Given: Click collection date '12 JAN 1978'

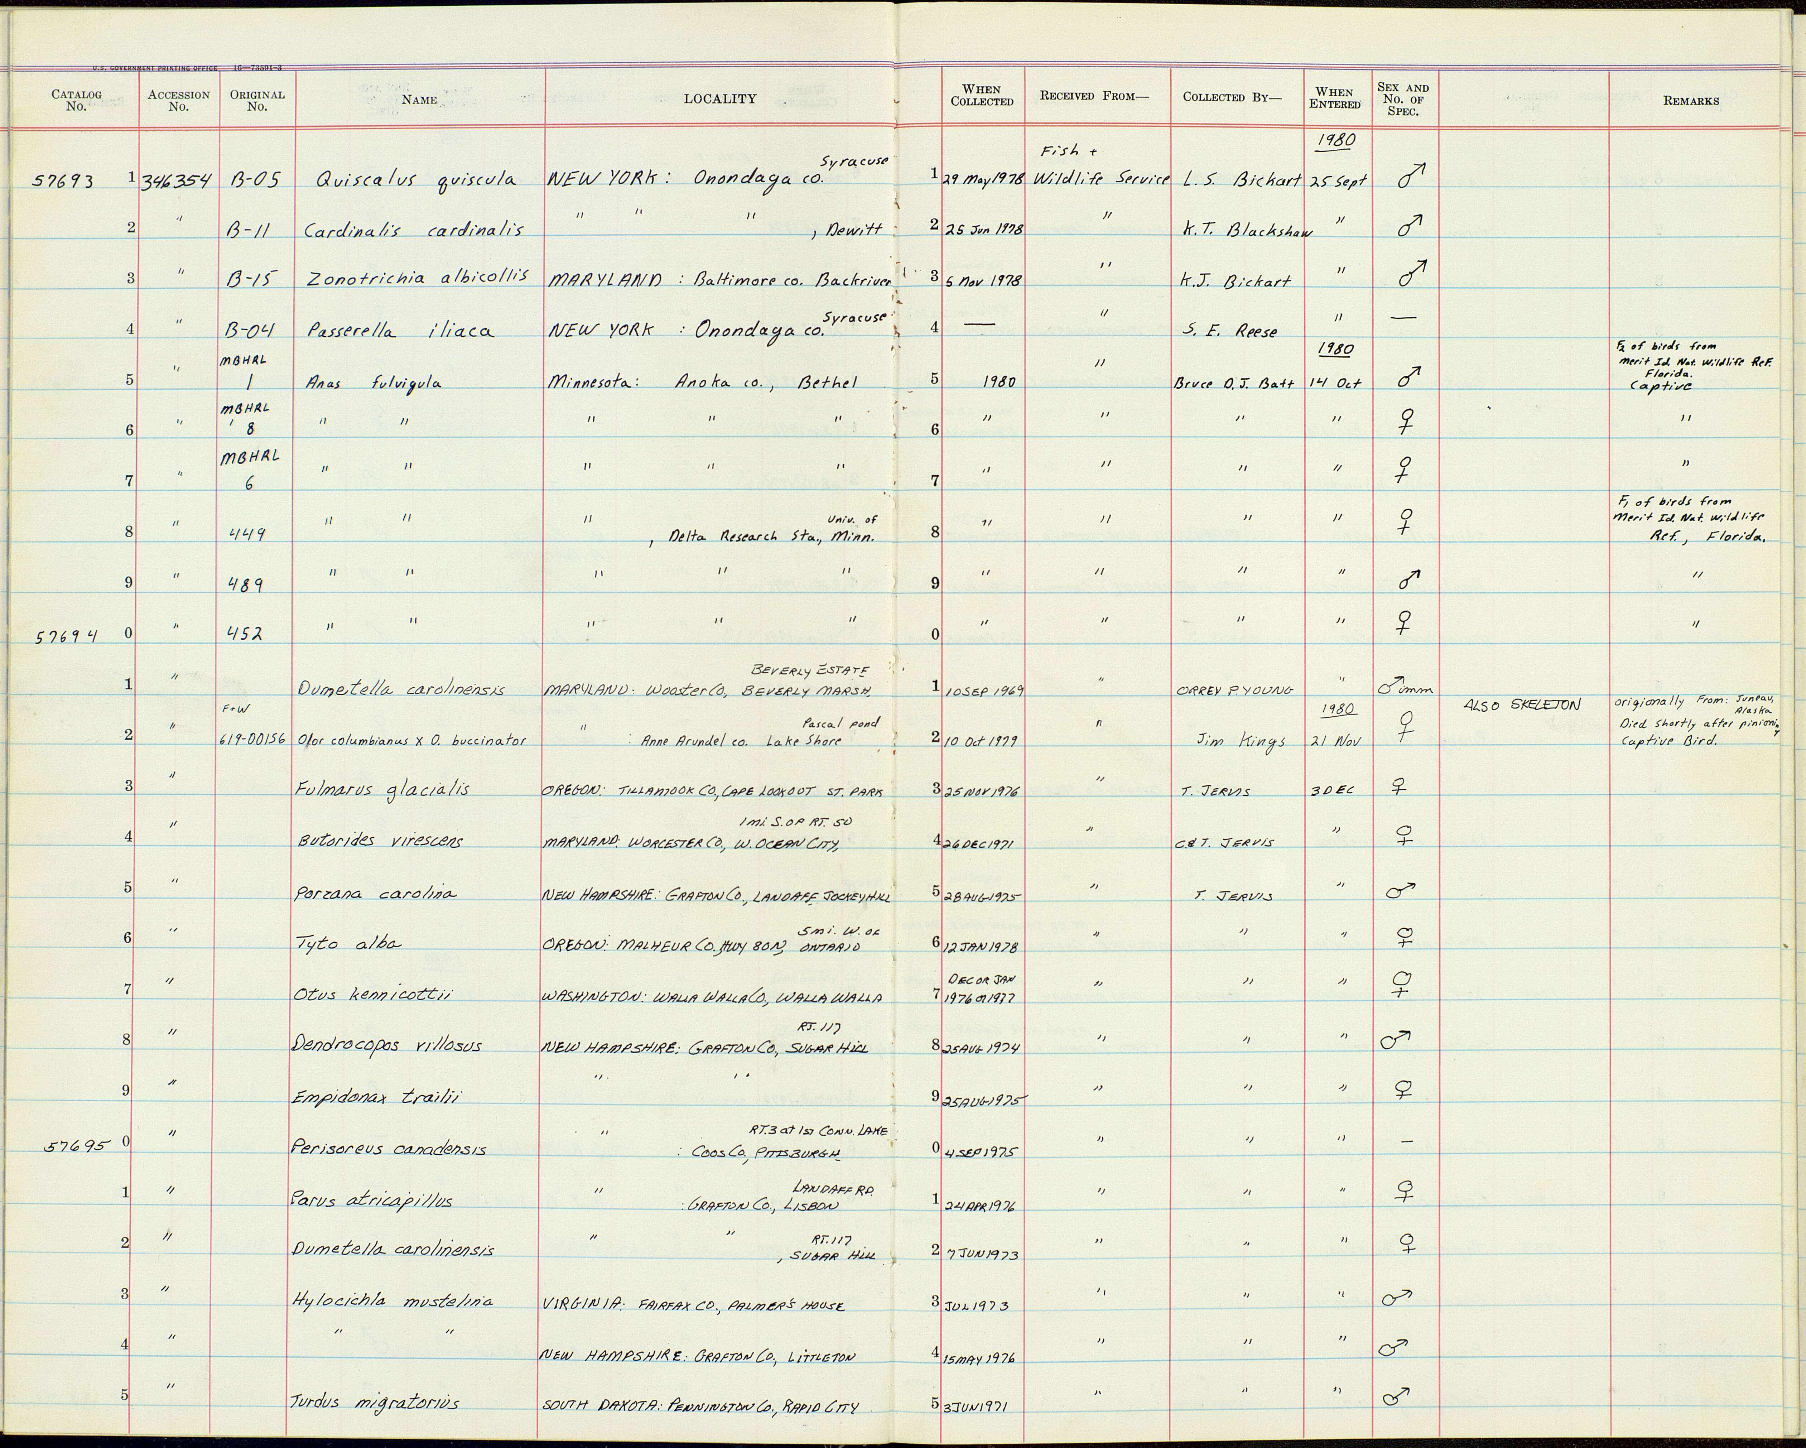Looking at the screenshot, I should [x=980, y=946].
